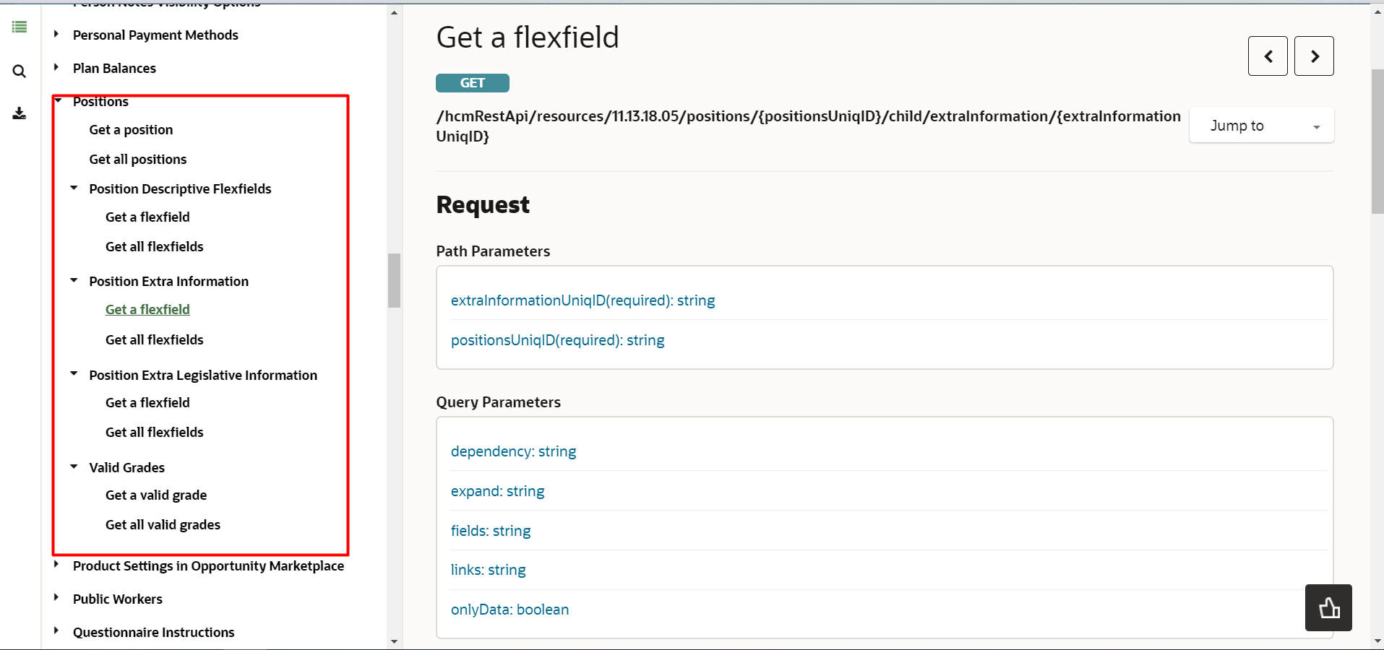This screenshot has height=650, width=1384.
Task: Expand Personal Payment Methods section
Action: click(56, 35)
